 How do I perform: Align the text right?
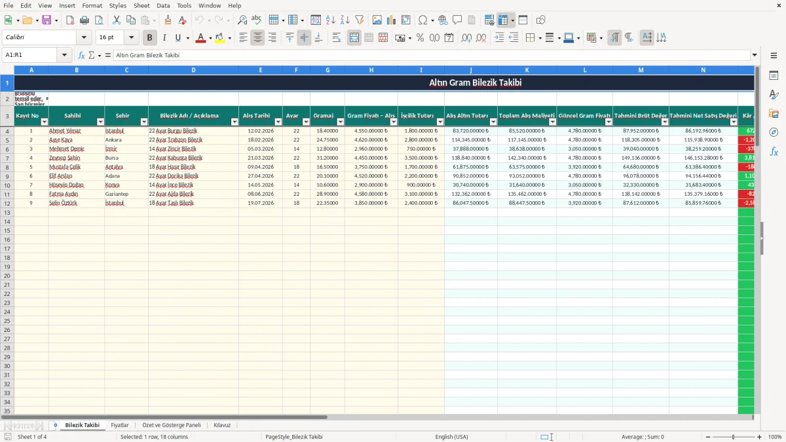(272, 38)
